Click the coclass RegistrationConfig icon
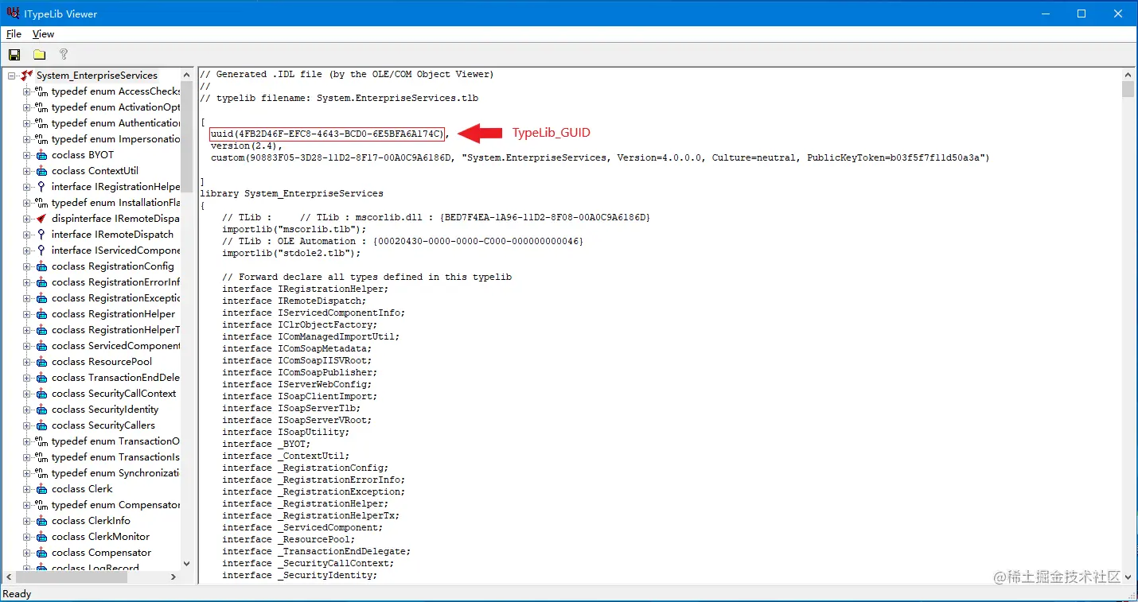 click(41, 266)
